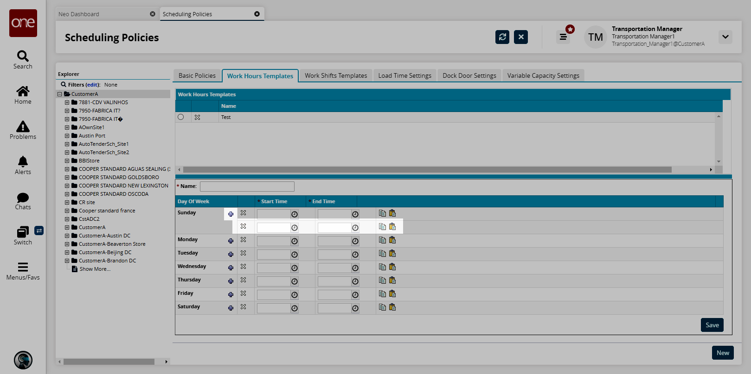
Task: Click the templates table horizontal scrollbar
Action: [x=427, y=169]
